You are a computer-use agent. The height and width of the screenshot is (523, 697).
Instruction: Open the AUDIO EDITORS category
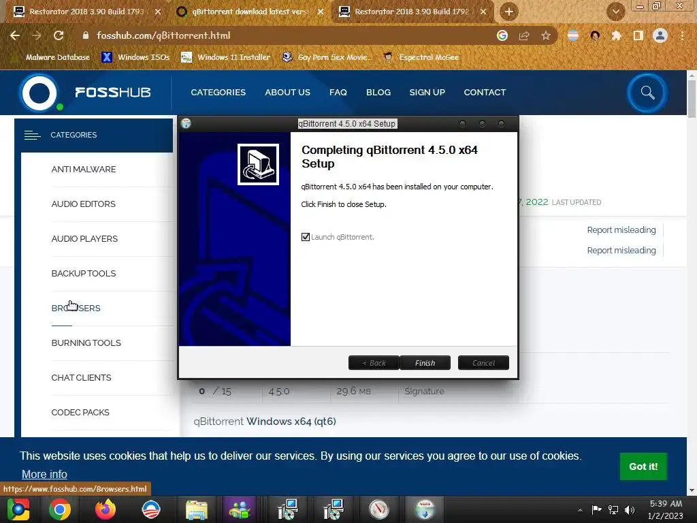pyautogui.click(x=84, y=204)
